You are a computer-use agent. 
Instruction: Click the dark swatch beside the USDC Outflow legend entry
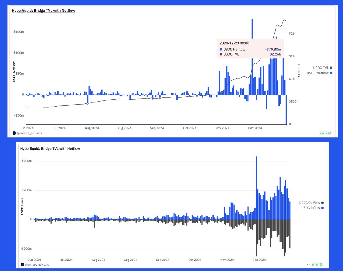tap(322, 203)
